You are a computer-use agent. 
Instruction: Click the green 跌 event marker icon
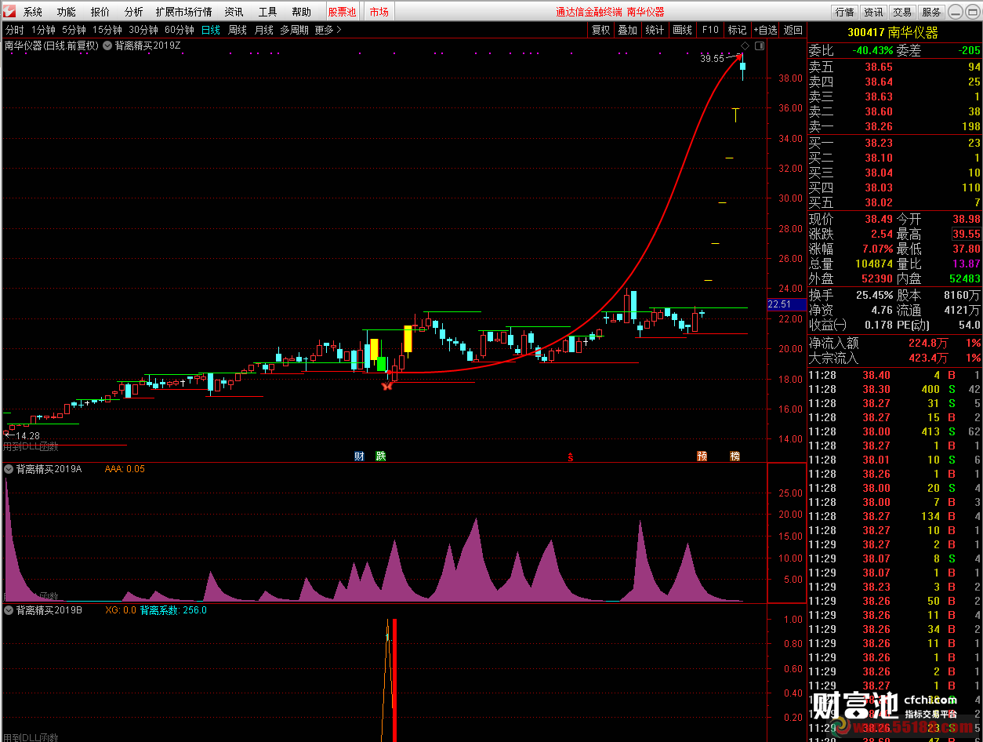coord(380,456)
